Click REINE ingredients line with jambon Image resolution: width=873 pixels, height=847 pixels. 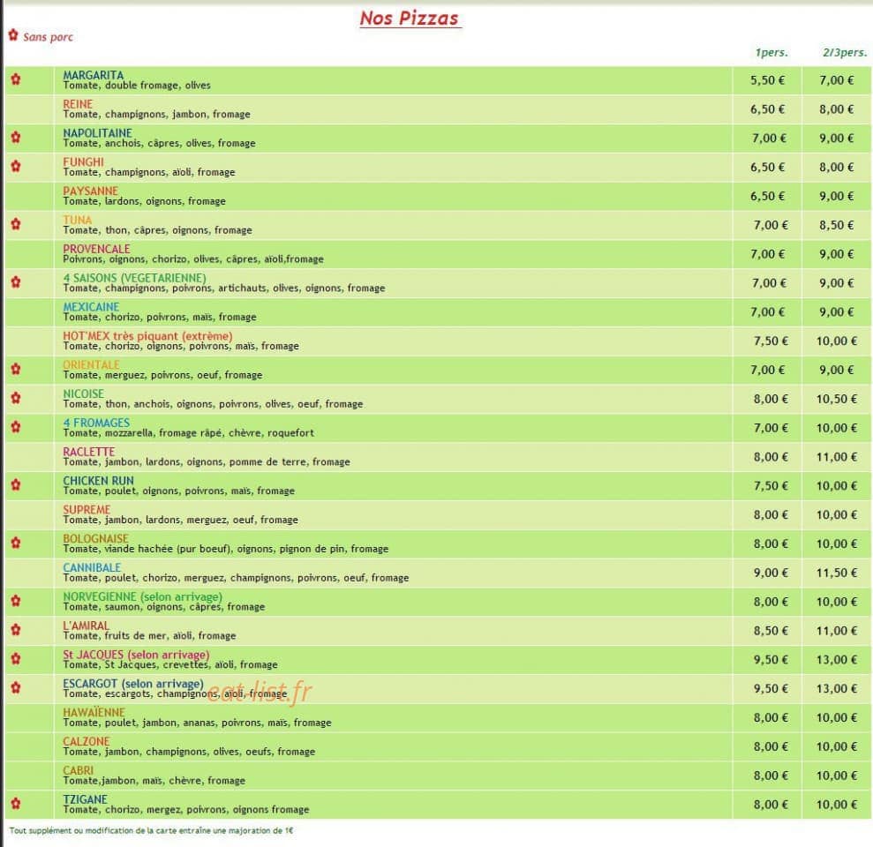[156, 114]
